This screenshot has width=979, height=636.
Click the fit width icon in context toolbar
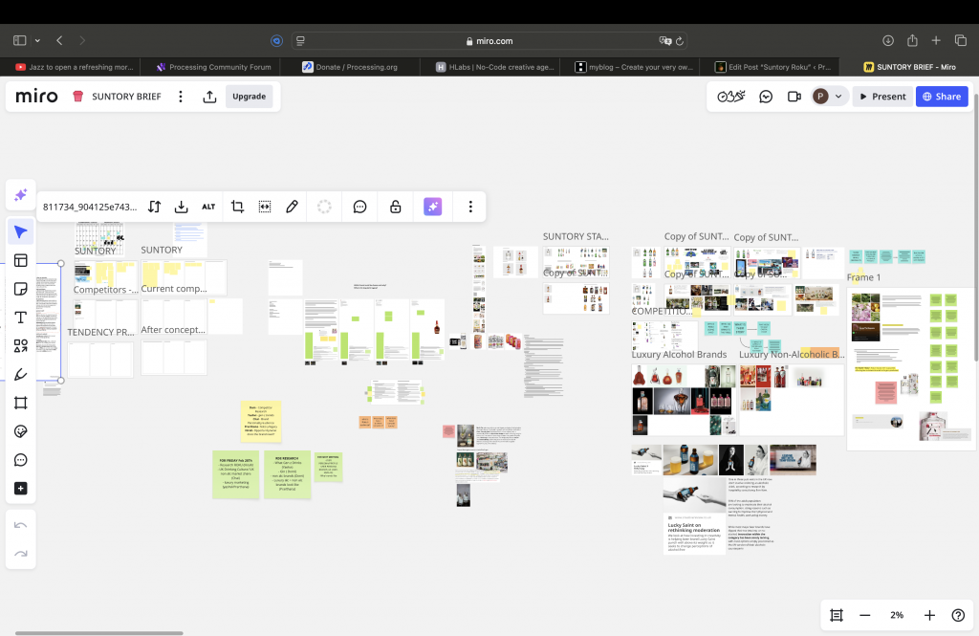click(x=265, y=207)
